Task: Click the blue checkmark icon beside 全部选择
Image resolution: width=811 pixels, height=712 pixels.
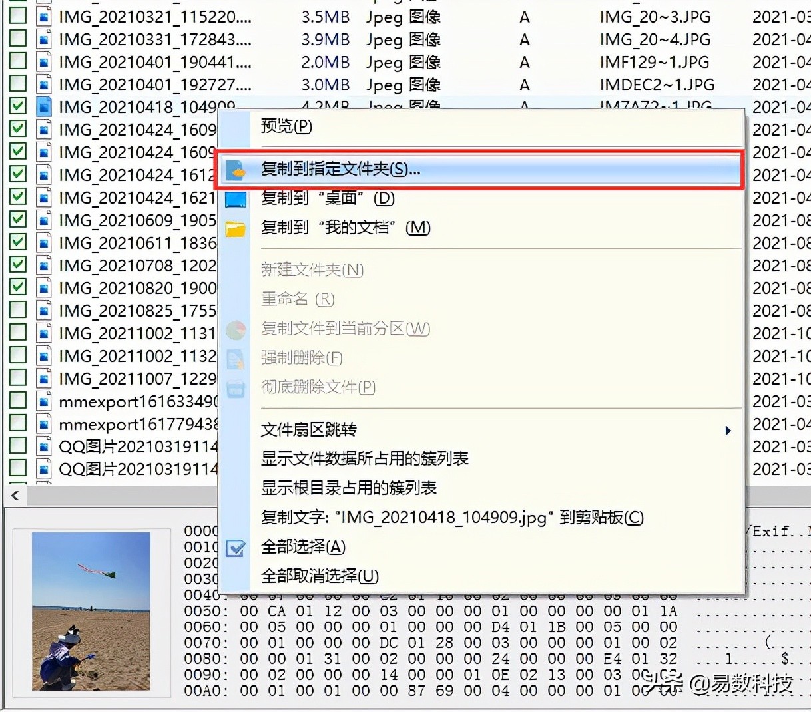Action: coord(236,547)
